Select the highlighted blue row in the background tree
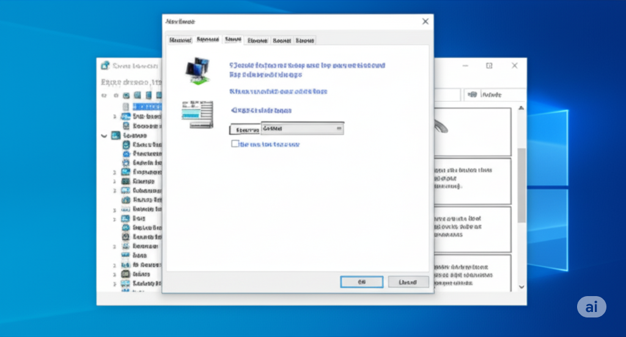Viewport: 626px width, 337px height. click(x=147, y=106)
